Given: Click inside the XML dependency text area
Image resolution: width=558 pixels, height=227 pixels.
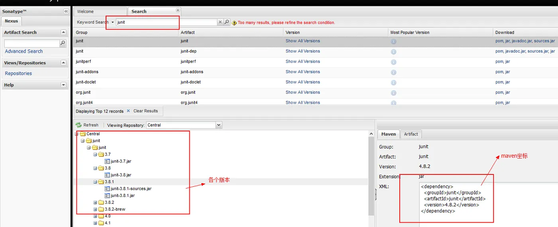Looking at the screenshot, I should pos(489,205).
